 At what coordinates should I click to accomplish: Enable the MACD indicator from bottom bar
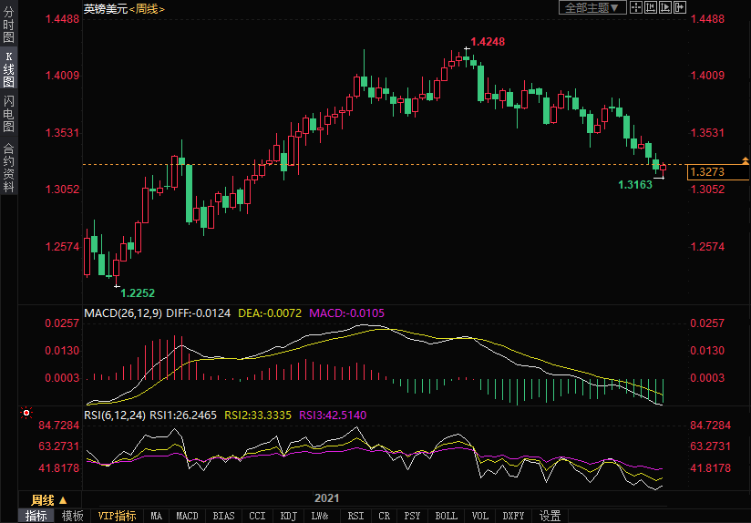[187, 516]
